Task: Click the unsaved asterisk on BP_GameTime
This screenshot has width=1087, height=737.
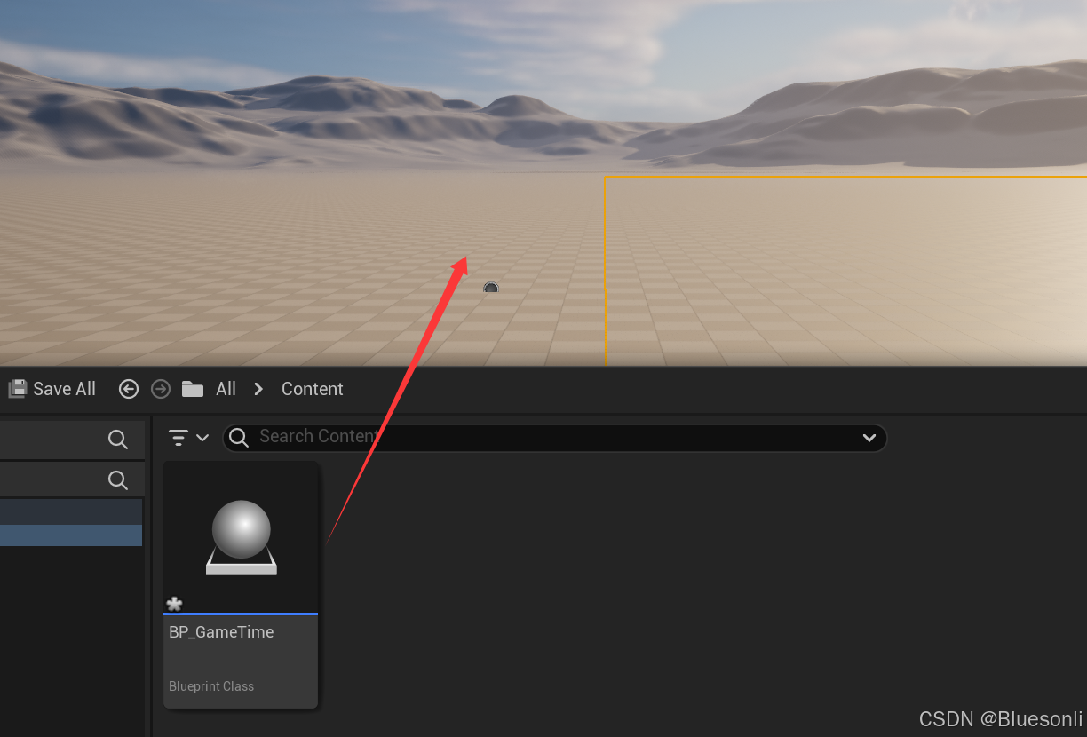Action: (x=175, y=604)
